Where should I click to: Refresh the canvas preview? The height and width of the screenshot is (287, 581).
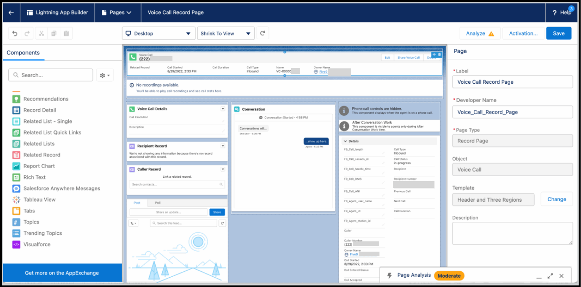click(x=263, y=33)
